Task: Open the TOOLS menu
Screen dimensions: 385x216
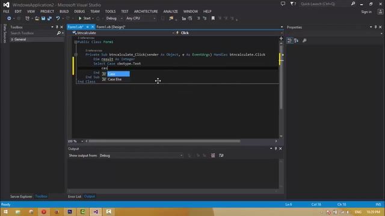Action: pos(110,11)
